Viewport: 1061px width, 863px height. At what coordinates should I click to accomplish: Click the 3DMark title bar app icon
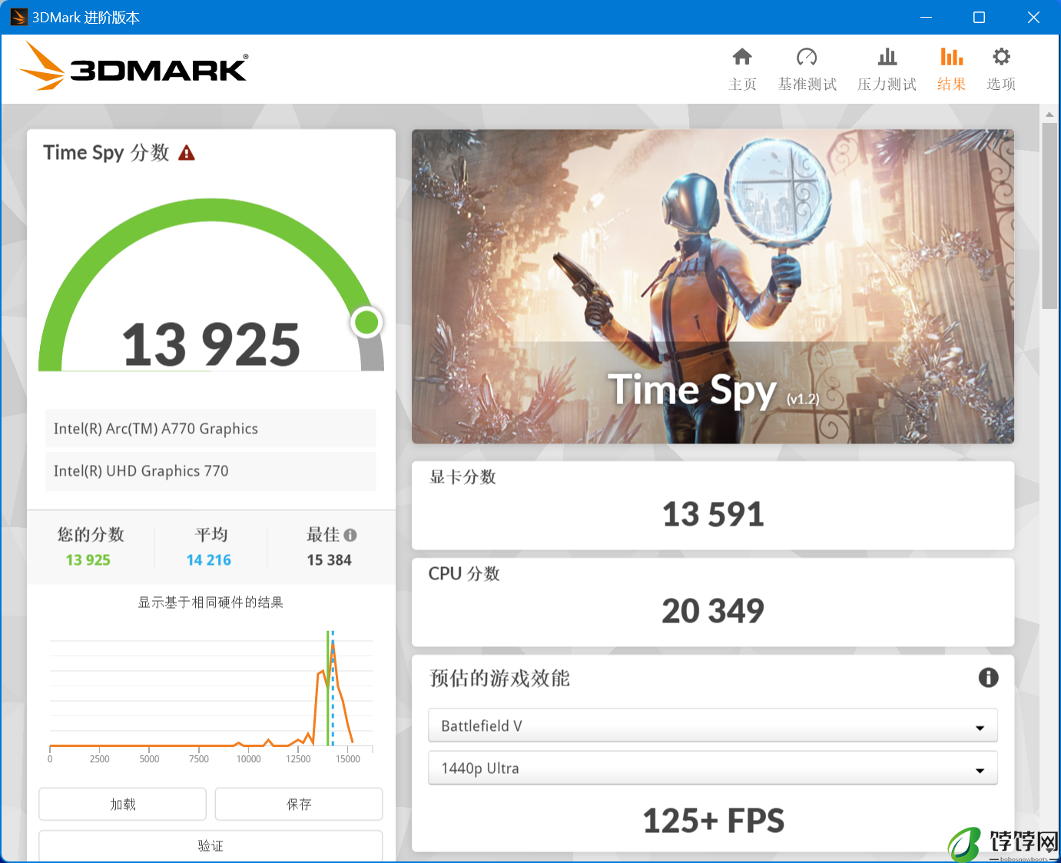click(x=18, y=17)
